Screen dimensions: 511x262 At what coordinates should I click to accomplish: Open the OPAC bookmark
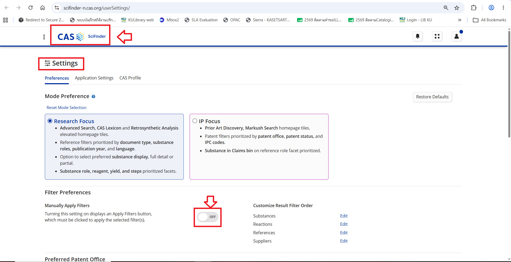(232, 20)
